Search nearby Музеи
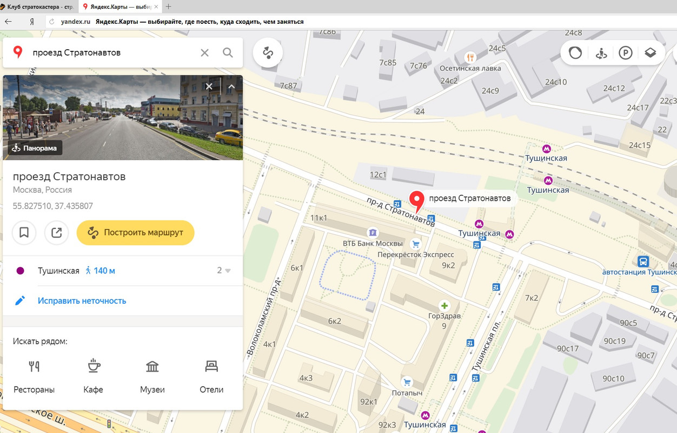The width and height of the screenshot is (677, 433). pos(152,377)
